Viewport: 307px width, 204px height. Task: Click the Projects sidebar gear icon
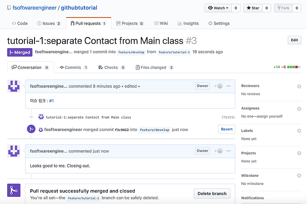(299, 153)
